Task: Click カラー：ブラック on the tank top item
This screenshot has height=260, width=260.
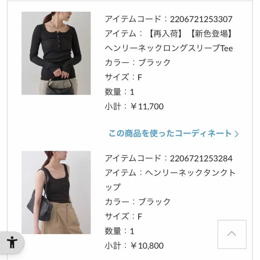Action: coord(138,202)
